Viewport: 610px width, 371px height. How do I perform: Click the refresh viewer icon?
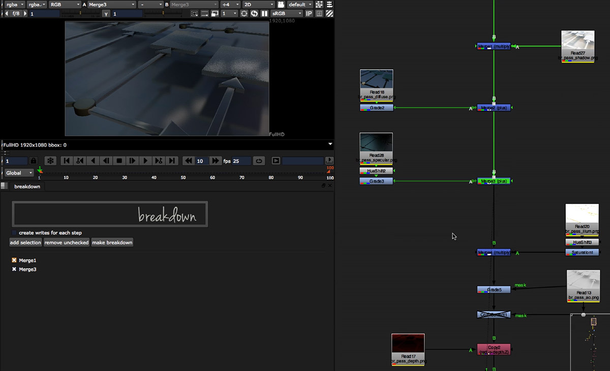pyautogui.click(x=255, y=14)
